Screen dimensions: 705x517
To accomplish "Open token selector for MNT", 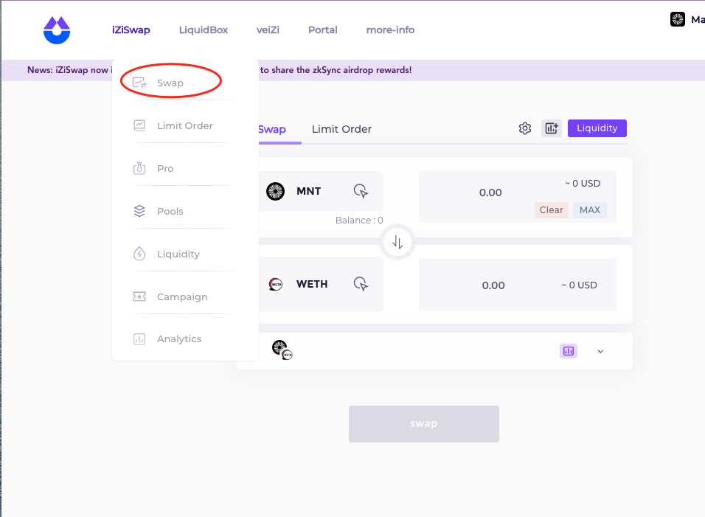I will click(x=361, y=191).
